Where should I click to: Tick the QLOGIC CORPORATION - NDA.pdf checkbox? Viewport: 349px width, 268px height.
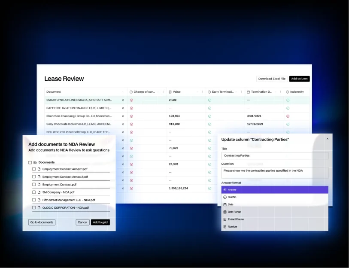[34, 208]
